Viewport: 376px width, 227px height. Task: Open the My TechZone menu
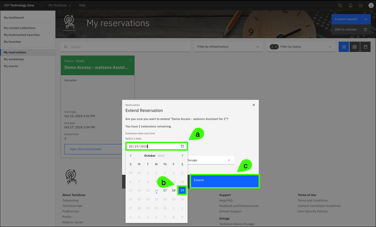point(60,5)
